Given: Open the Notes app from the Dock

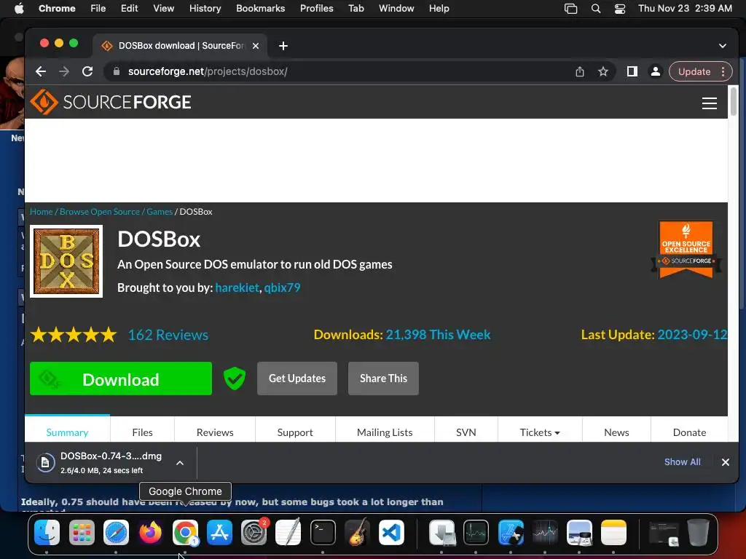Looking at the screenshot, I should click(613, 532).
